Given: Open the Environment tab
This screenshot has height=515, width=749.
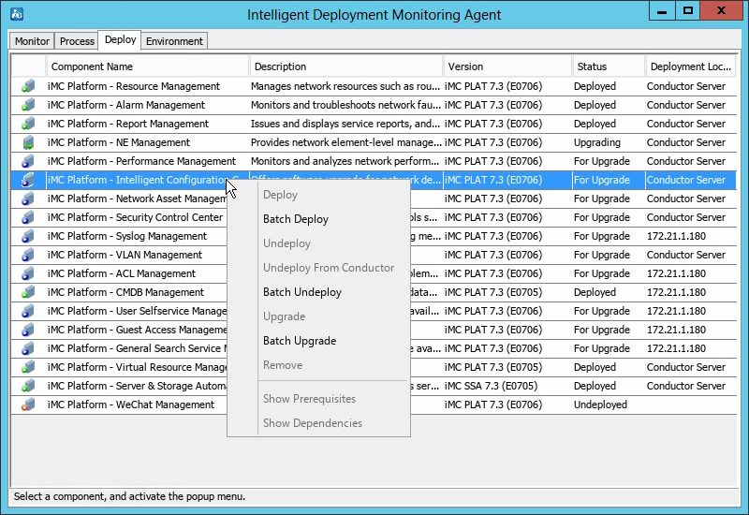Looking at the screenshot, I should [x=174, y=41].
